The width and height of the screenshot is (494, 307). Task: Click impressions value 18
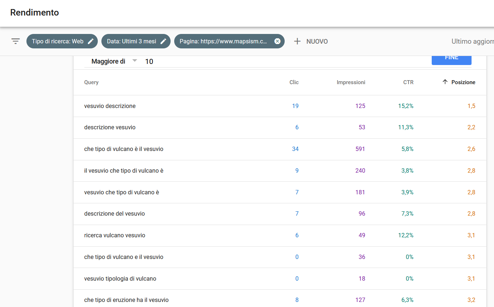click(x=362, y=278)
